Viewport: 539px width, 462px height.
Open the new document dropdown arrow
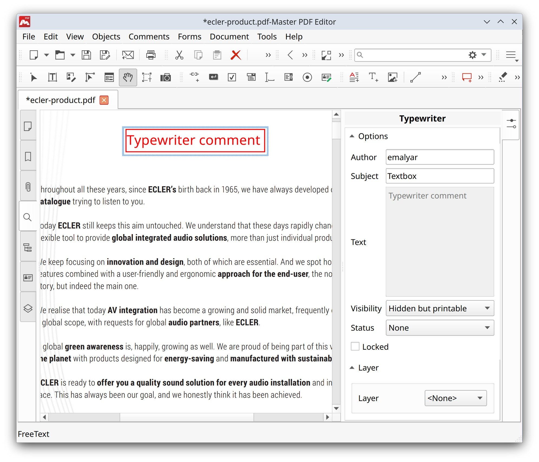point(46,55)
